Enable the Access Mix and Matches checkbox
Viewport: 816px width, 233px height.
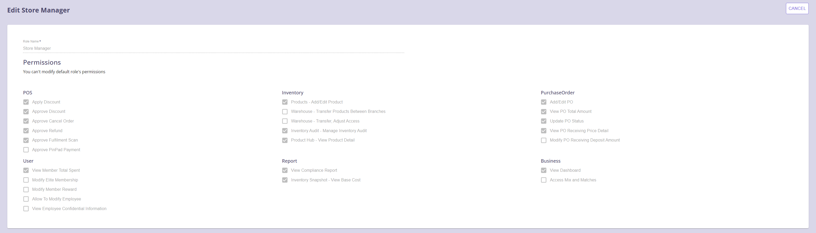[x=544, y=180]
